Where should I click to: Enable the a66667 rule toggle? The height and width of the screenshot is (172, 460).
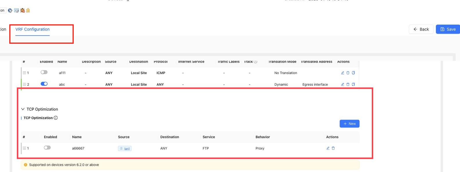[x=47, y=148]
